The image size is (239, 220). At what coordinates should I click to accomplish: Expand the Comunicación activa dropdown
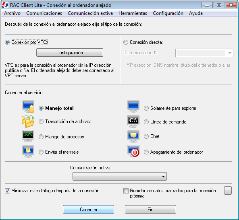point(120,177)
